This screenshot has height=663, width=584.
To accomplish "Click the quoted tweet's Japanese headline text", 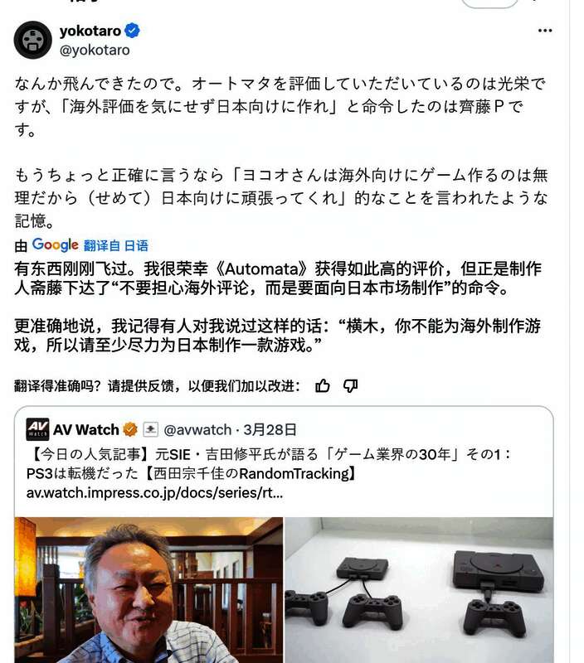I will point(270,464).
